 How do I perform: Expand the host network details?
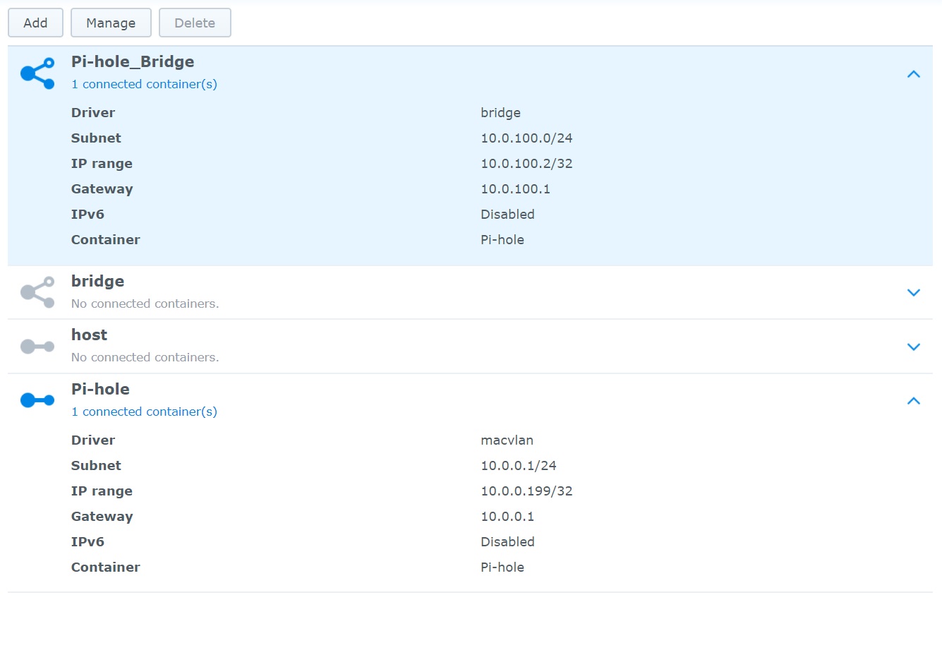[x=913, y=347]
